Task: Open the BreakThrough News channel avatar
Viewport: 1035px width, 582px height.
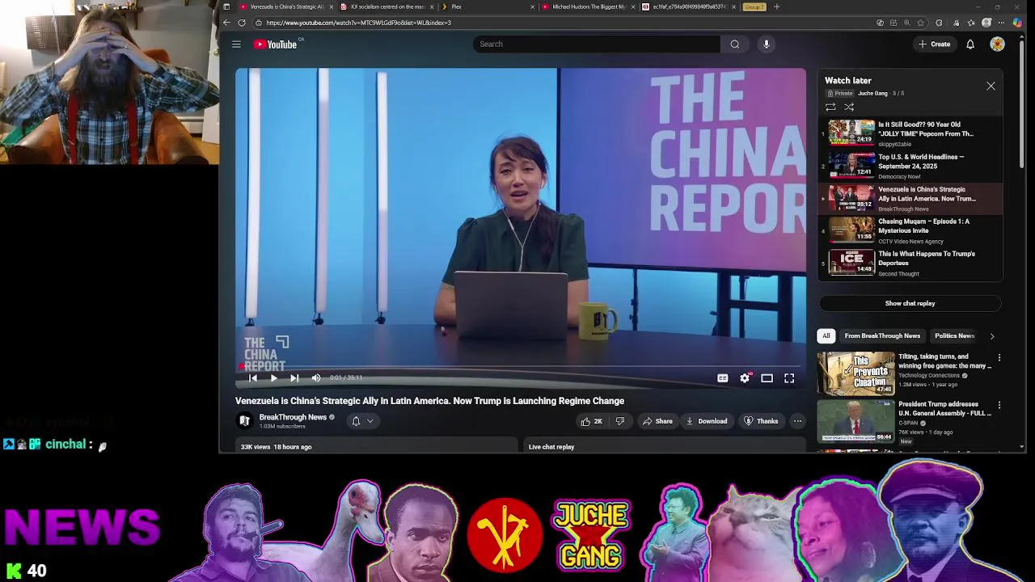Action: (244, 420)
